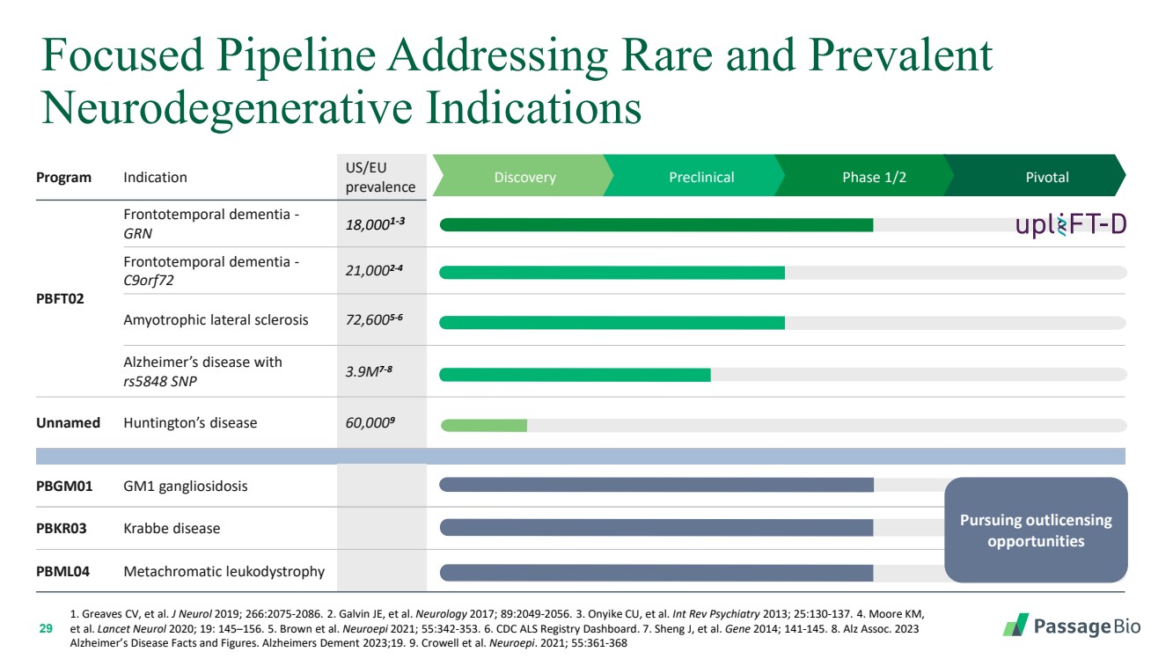Select the PBFT02 program label
This screenshot has width=1173, height=659.
[x=60, y=299]
